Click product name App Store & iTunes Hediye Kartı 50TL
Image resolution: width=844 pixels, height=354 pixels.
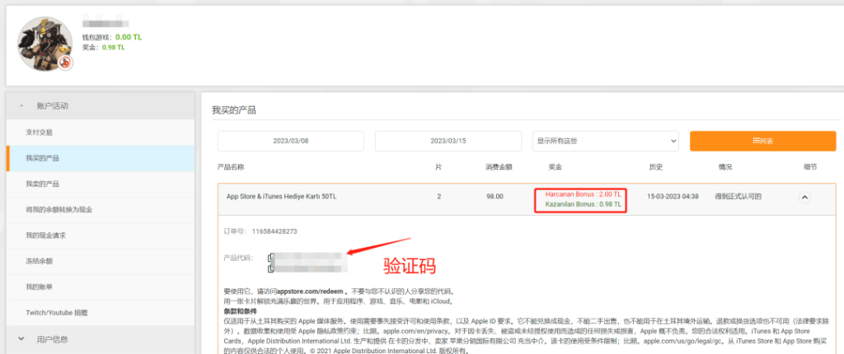(x=281, y=197)
